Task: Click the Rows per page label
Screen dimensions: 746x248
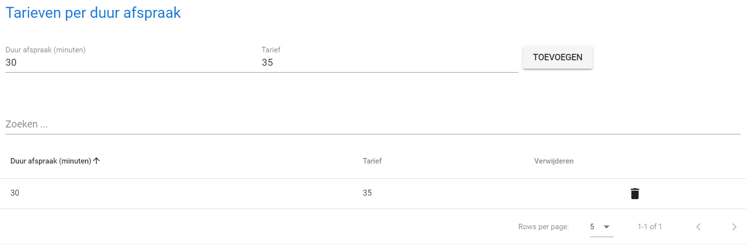Action: tap(543, 227)
